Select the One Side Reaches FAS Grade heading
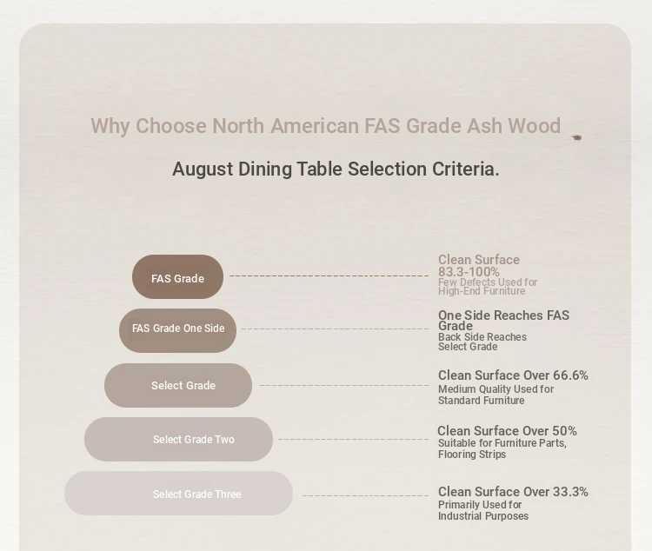 point(503,320)
